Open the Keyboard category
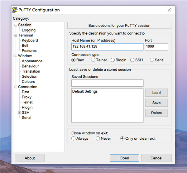 [x=30, y=40]
